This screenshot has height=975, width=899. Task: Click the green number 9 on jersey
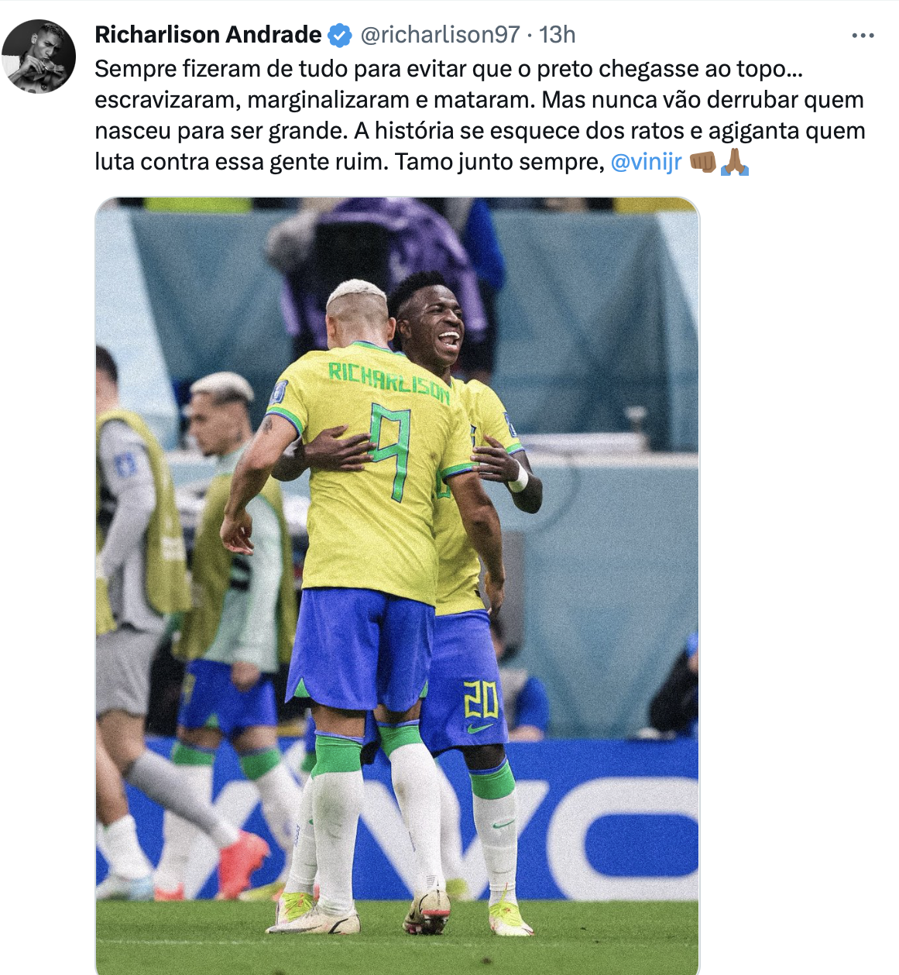click(x=391, y=451)
